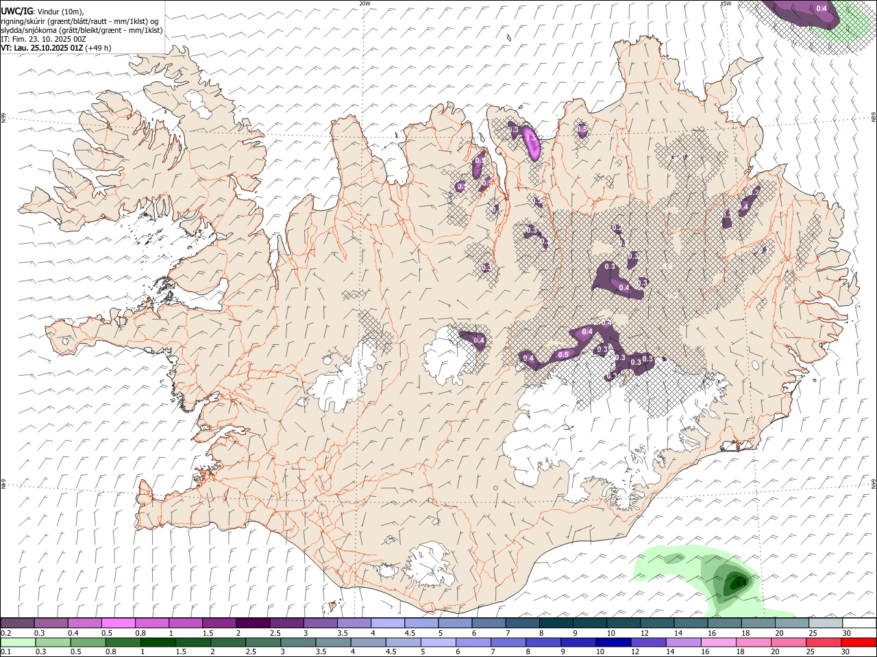Pick the bright red rain swatch after 30
877x657 pixels.
coord(858,642)
